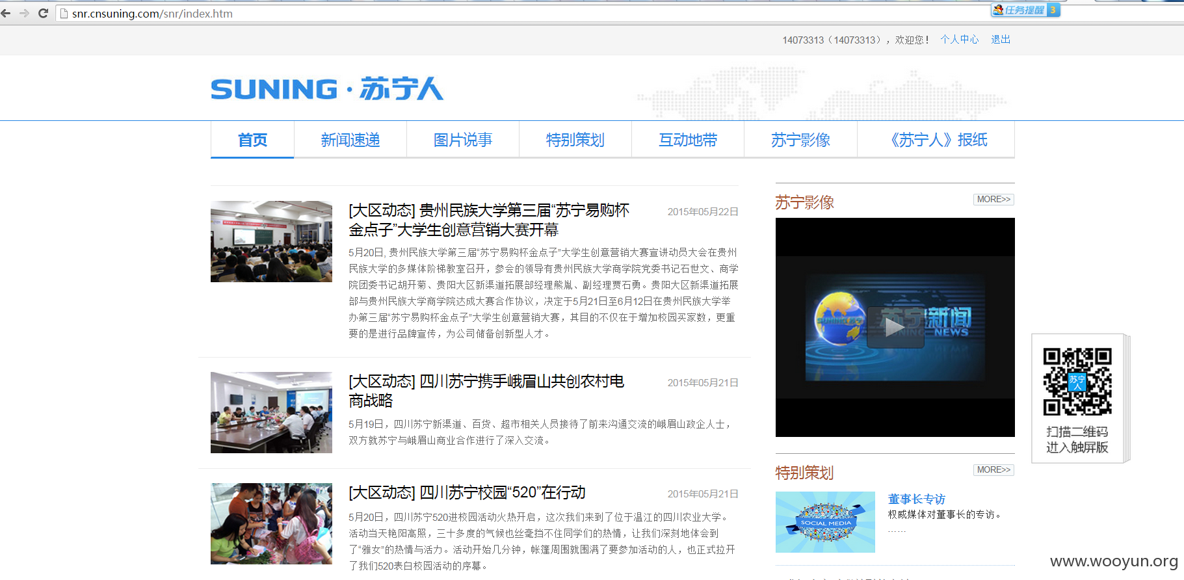Open 董事长专访 link
Image resolution: width=1184 pixels, height=580 pixels.
[x=917, y=499]
